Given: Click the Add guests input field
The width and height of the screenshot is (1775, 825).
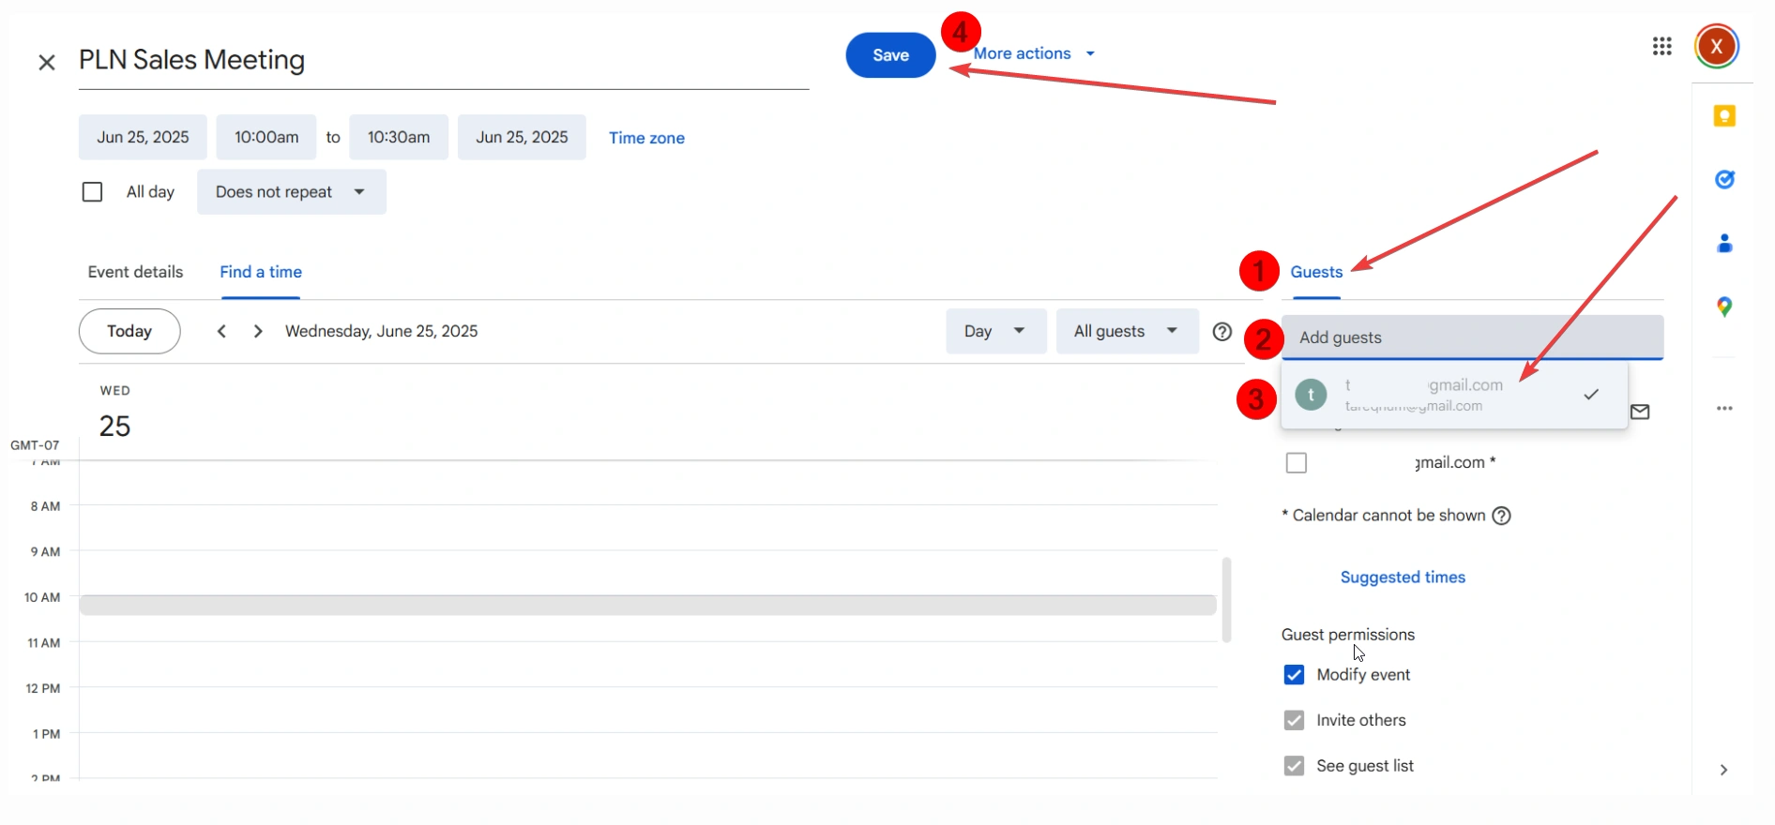Looking at the screenshot, I should click(x=1471, y=337).
